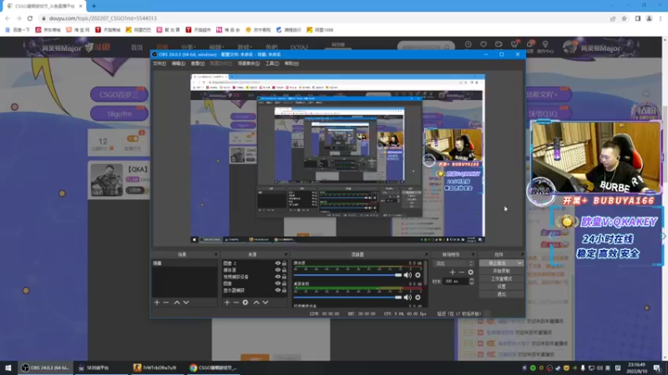This screenshot has height=375, width=668.
Task: Click Studio Mode button in OBS controls
Action: (502, 279)
